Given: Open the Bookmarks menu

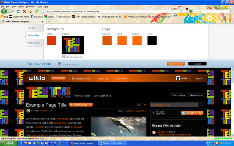Looking at the screenshot, I should tap(31, 7).
